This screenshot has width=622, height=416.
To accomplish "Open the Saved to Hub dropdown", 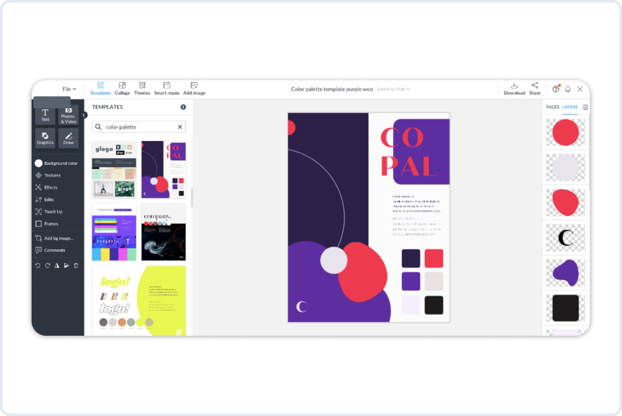I will [393, 89].
